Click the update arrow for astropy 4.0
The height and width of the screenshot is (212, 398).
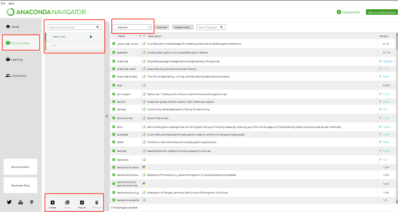(x=380, y=109)
